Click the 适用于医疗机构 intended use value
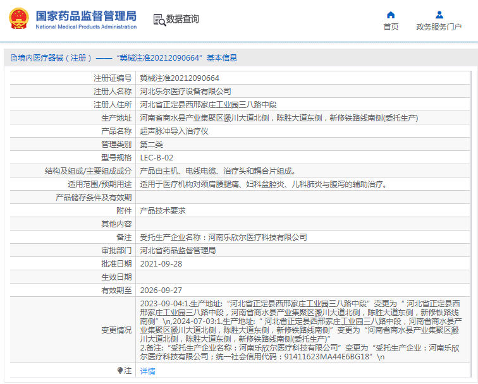The height and width of the screenshot is (384, 478). pyautogui.click(x=264, y=184)
